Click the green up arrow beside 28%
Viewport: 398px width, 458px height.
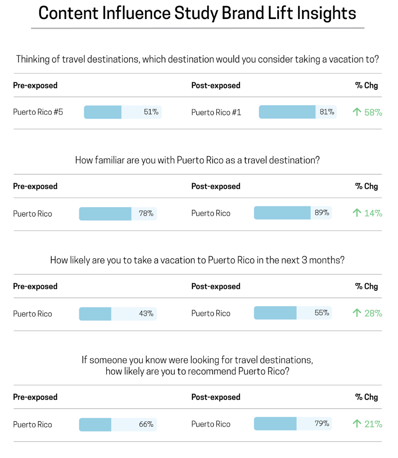pos(357,313)
